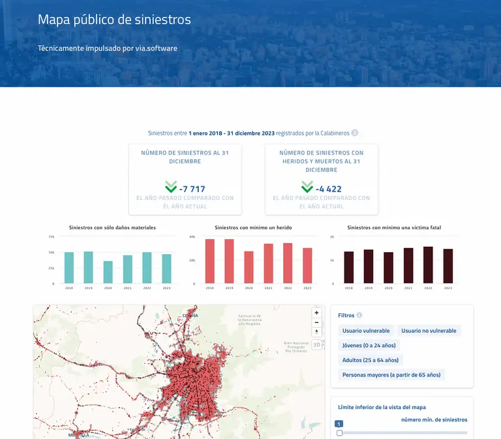Screen dimensions: 501x439
Task: Click the middle of the accidents slider track
Action: [x=403, y=433]
